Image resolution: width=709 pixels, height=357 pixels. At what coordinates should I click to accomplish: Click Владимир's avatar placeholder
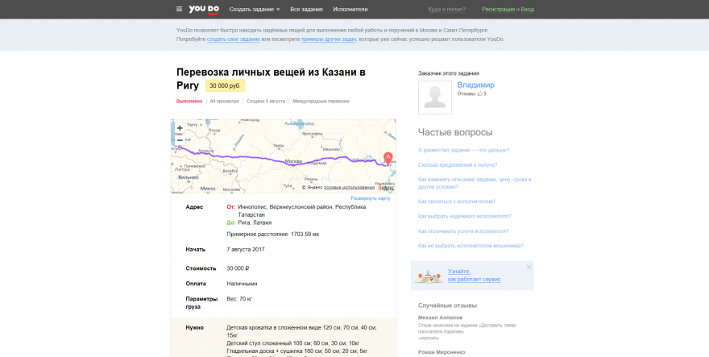(x=435, y=97)
